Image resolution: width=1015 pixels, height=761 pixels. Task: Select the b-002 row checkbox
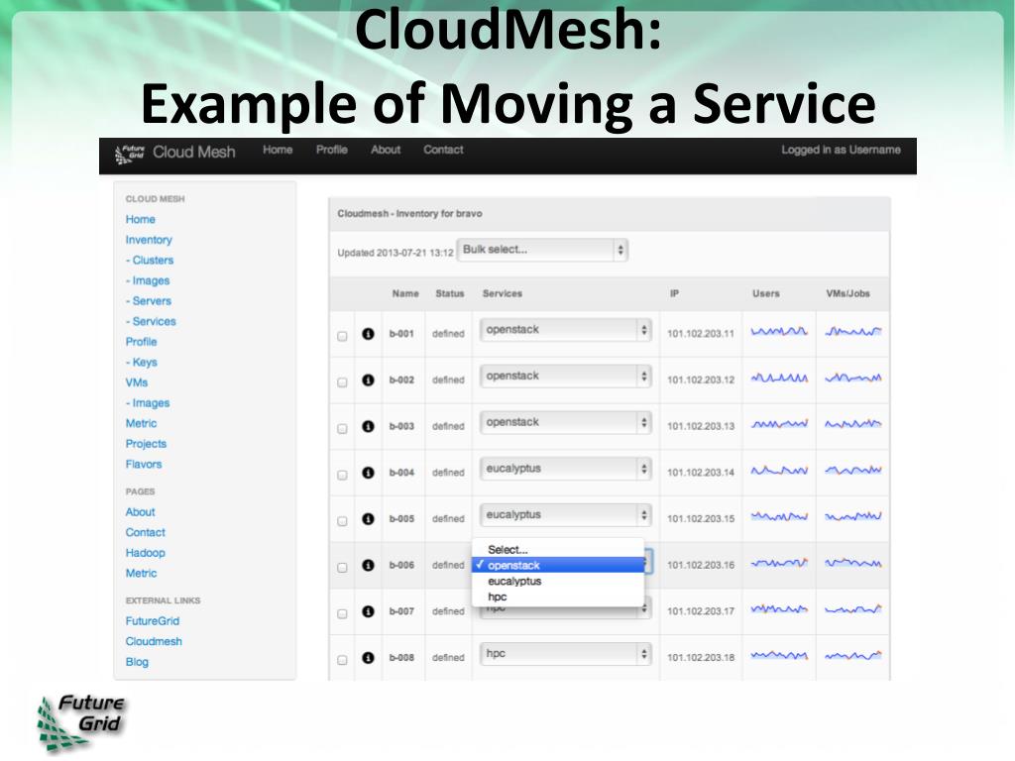[342, 382]
